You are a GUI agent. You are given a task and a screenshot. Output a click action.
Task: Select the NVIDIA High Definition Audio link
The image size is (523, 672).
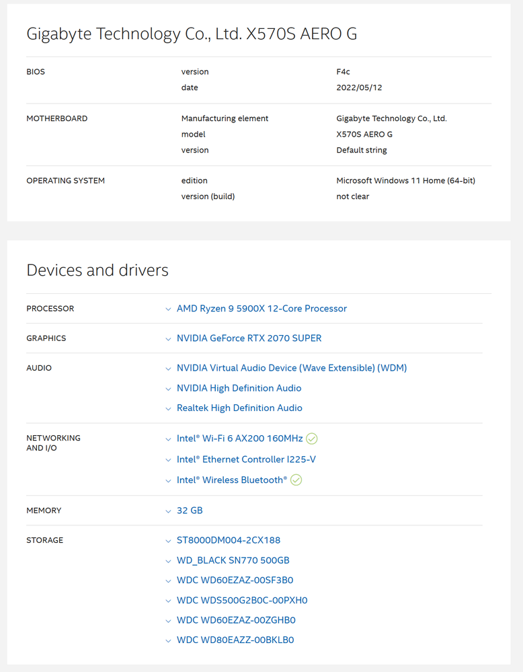pos(239,388)
